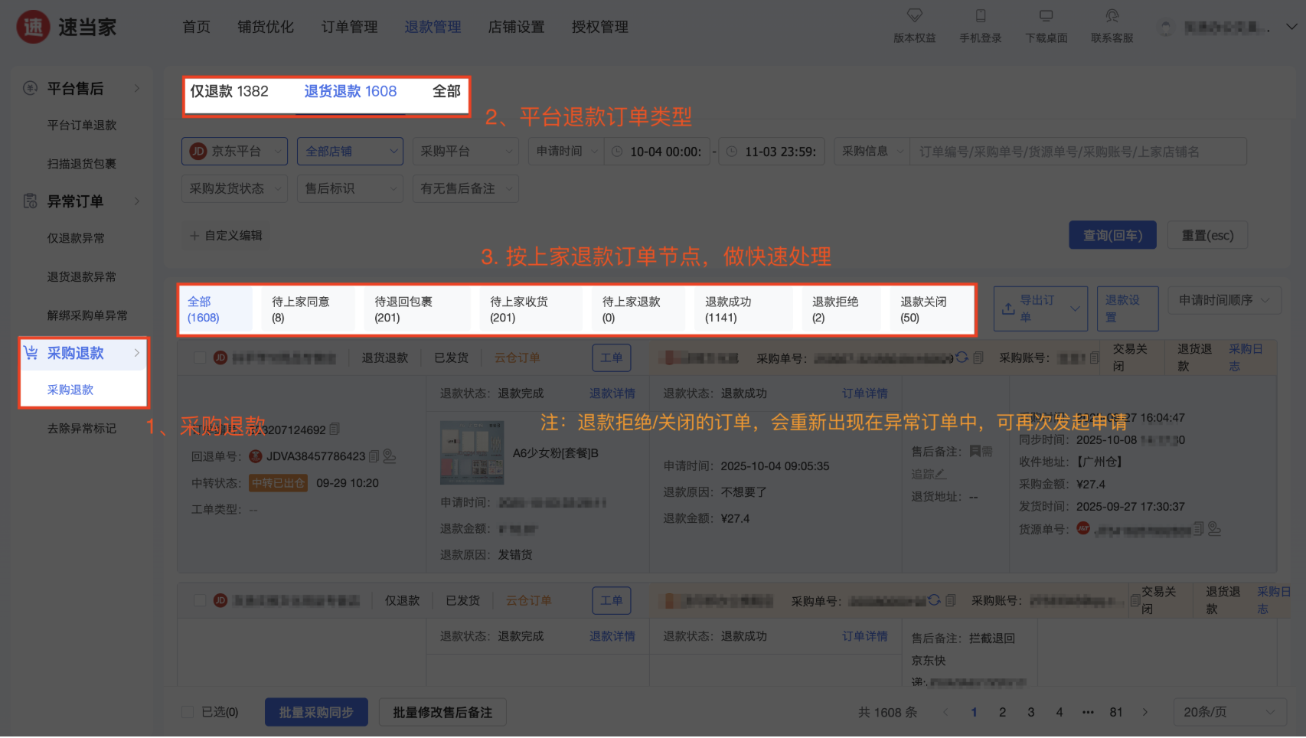Tick the second order row checkbox
The width and height of the screenshot is (1306, 738).
200,601
